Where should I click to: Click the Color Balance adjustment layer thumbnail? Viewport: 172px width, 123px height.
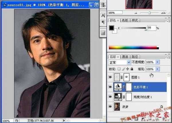[118, 87]
